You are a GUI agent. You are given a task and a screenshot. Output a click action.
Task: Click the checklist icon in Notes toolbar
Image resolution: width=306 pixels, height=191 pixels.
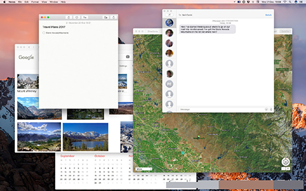(x=77, y=17)
